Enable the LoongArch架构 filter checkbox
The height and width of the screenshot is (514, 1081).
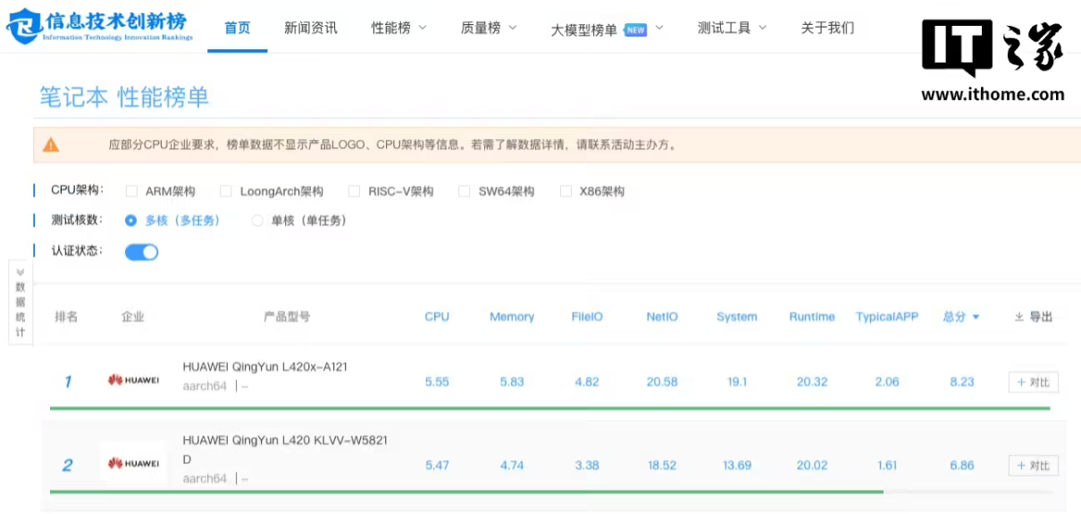coord(226,191)
